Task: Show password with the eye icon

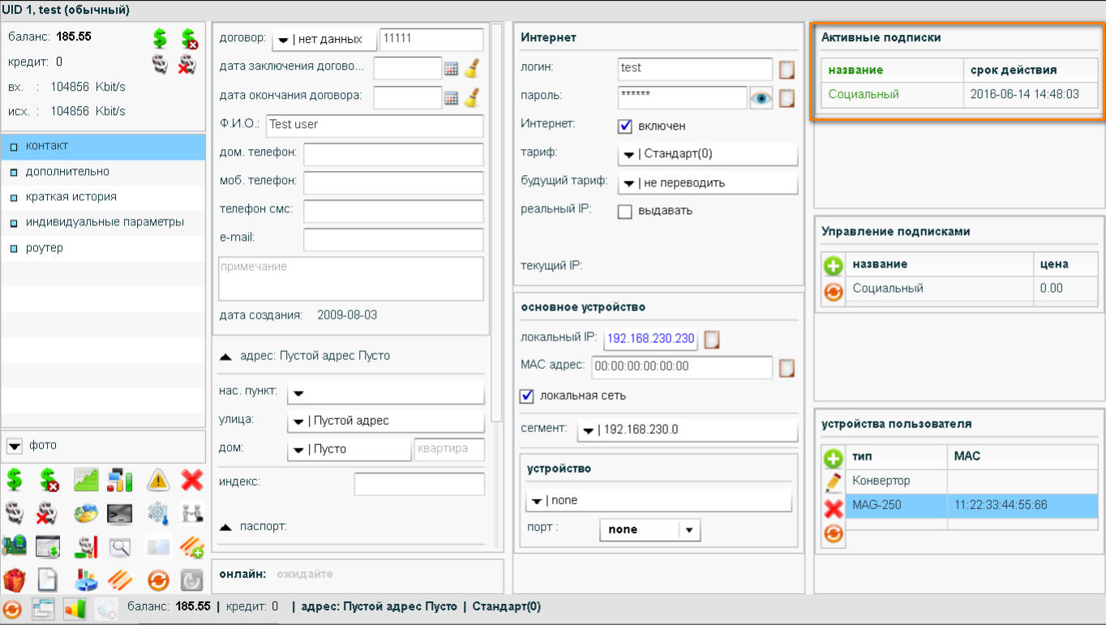Action: click(761, 98)
